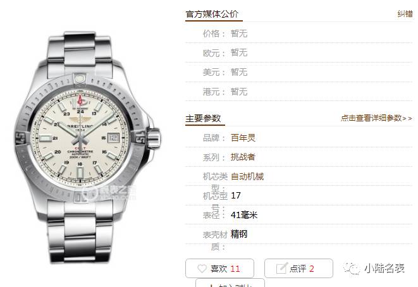Click the date window on the watch dial
Image resolution: width=418 pixels, height=287 pixels.
113,138
